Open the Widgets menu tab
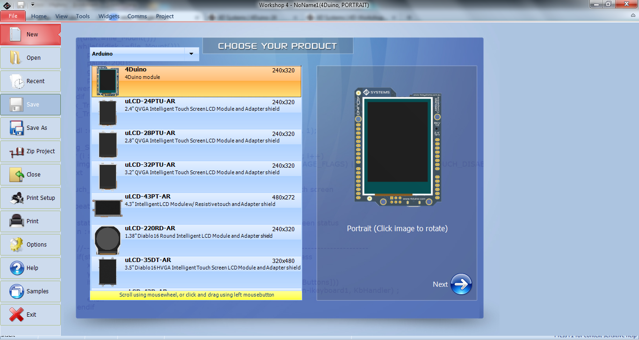 coord(109,16)
